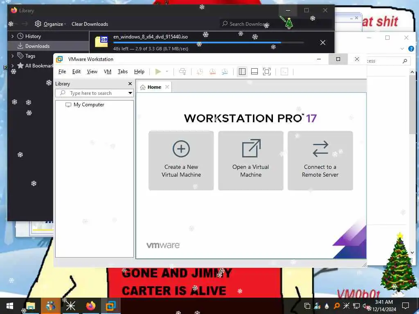Open the power options dropdown arrow beside play
The height and width of the screenshot is (314, 419).
[167, 72]
